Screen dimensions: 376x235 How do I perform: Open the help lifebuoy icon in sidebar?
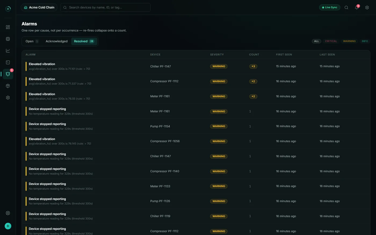tap(8, 213)
